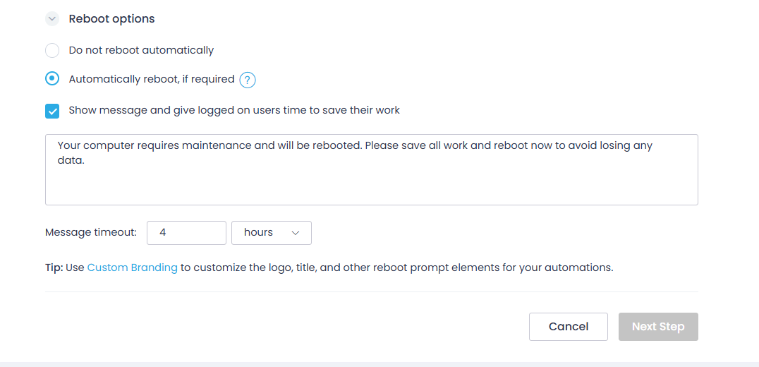This screenshot has width=759, height=367.
Task: Click the chevron arrow in hours dropdown
Action: coord(296,233)
